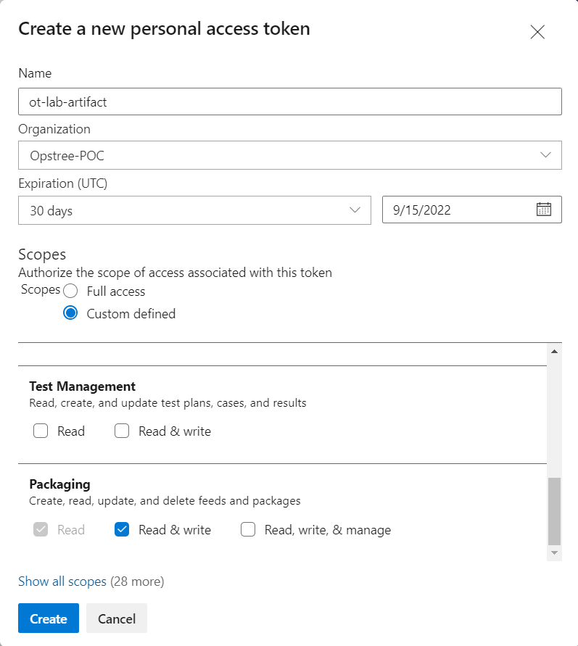The height and width of the screenshot is (646, 578).
Task: Click the scopes list scroll up arrow
Action: click(x=554, y=352)
